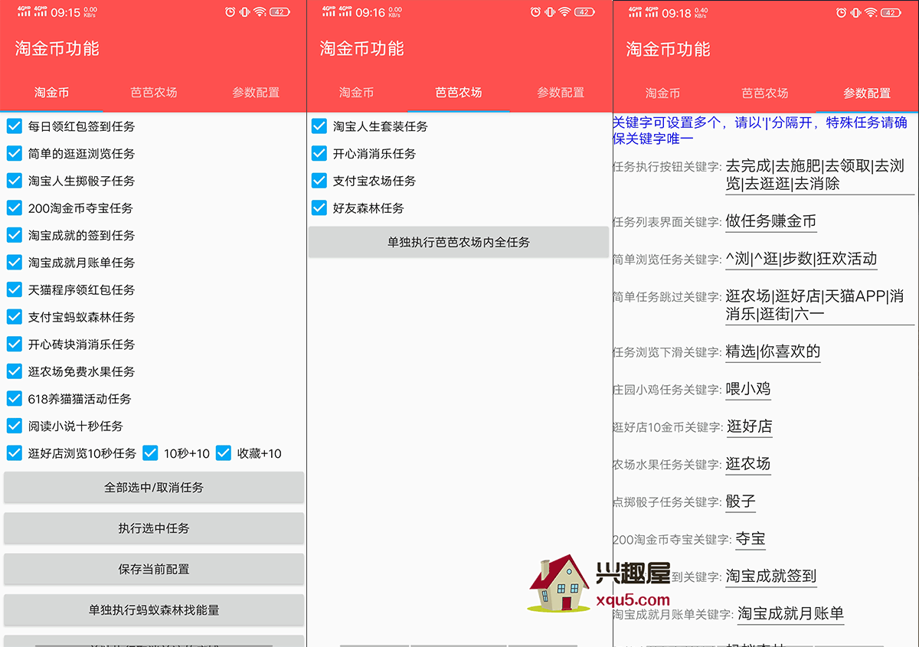Tap battery indicator in rightmost status bar
Viewport: 919px width, 647px height.
tap(890, 12)
